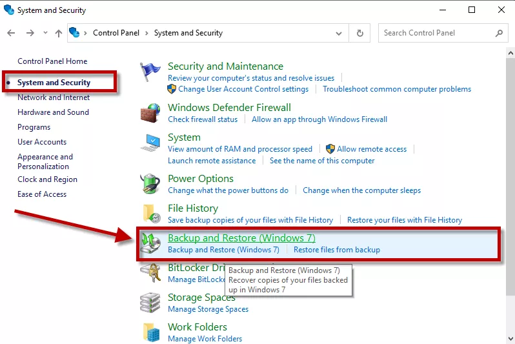The height and width of the screenshot is (344, 515).
Task: Open the recent locations dropdown arrow
Action: click(45, 33)
